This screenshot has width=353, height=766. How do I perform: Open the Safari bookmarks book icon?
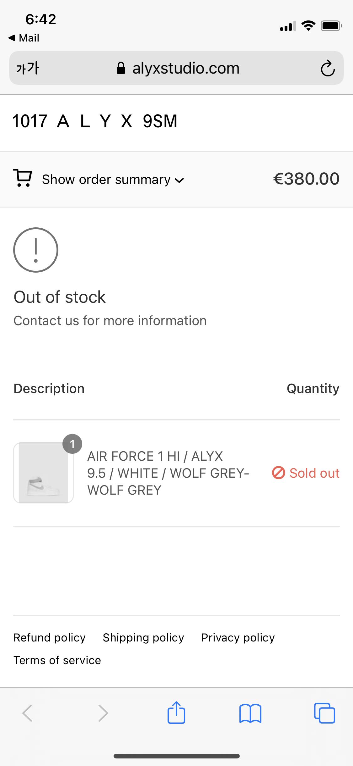point(250,713)
